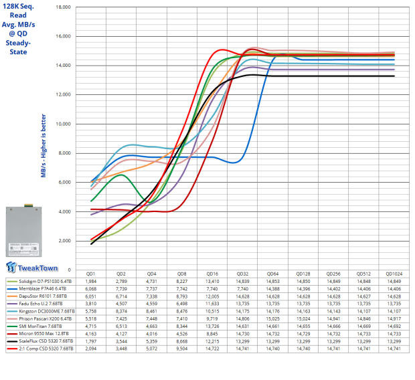The image size is (415, 380).
Task: Select Micron QD16 value '8,845'
Action: click(212, 334)
